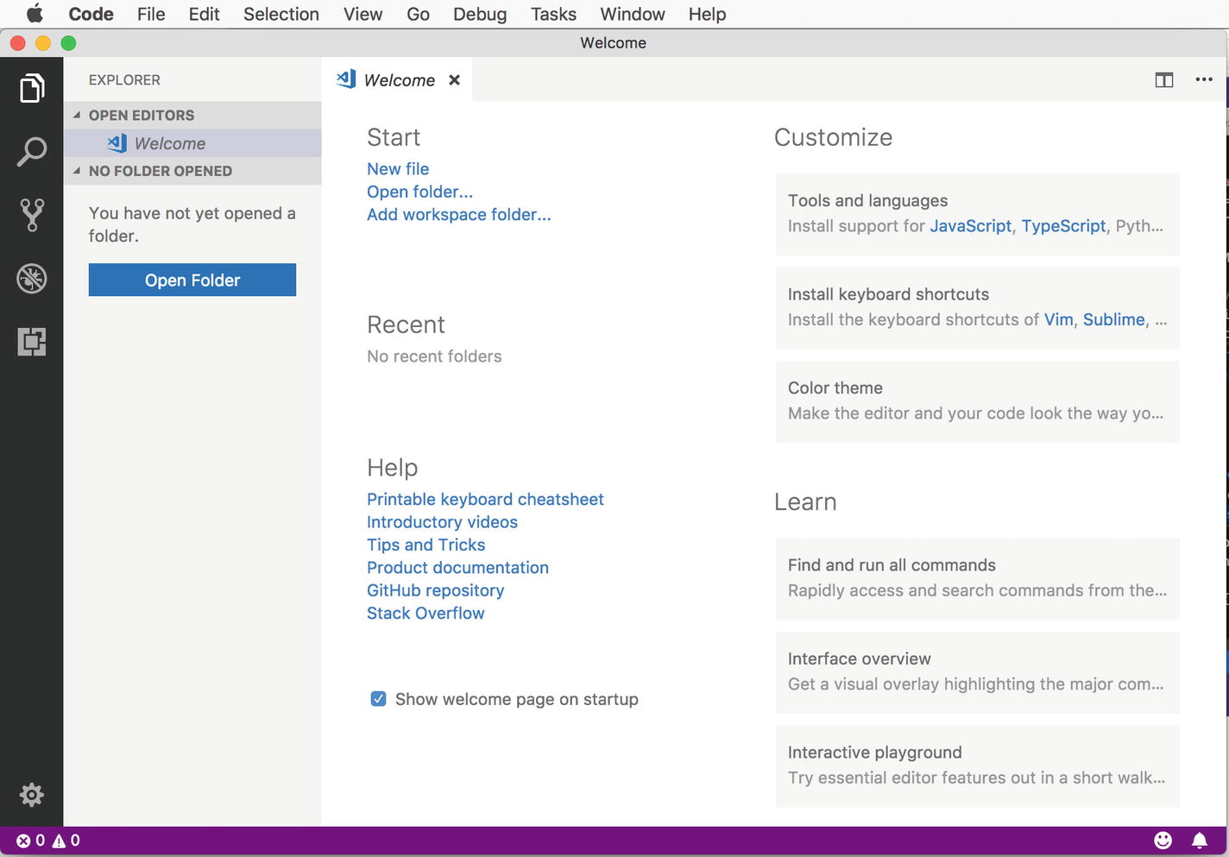Click the feedback smiley icon
Image resolution: width=1229 pixels, height=857 pixels.
click(x=1163, y=840)
